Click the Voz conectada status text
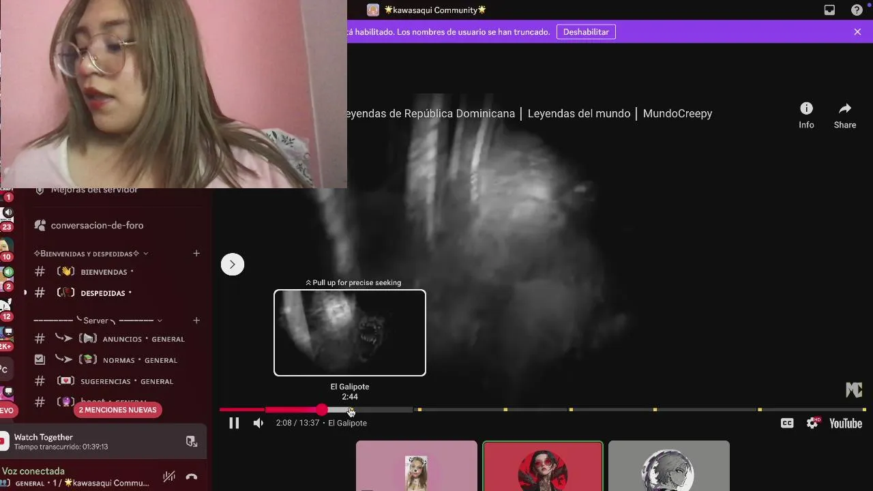 pos(33,471)
